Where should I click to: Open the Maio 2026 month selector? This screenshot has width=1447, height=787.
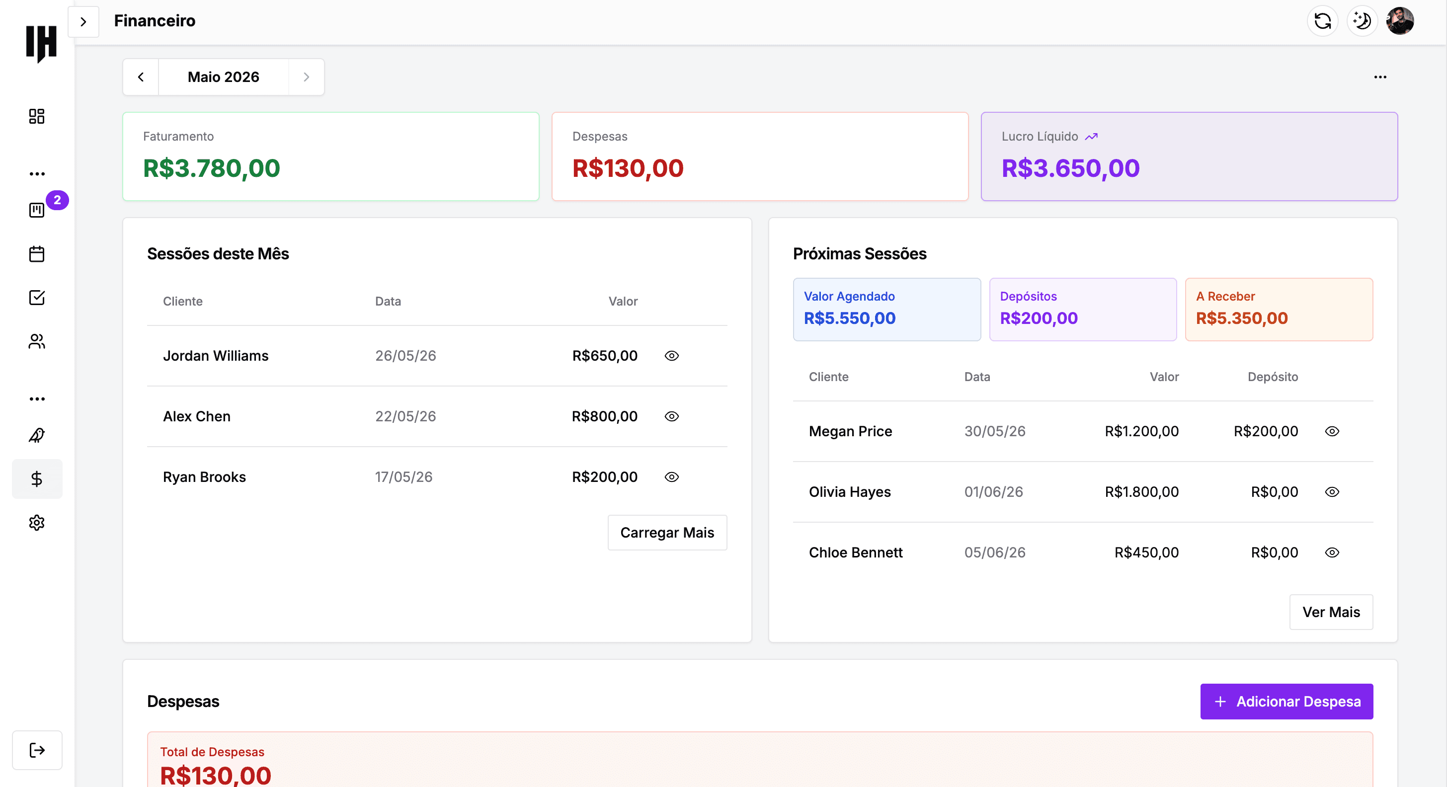pyautogui.click(x=224, y=77)
